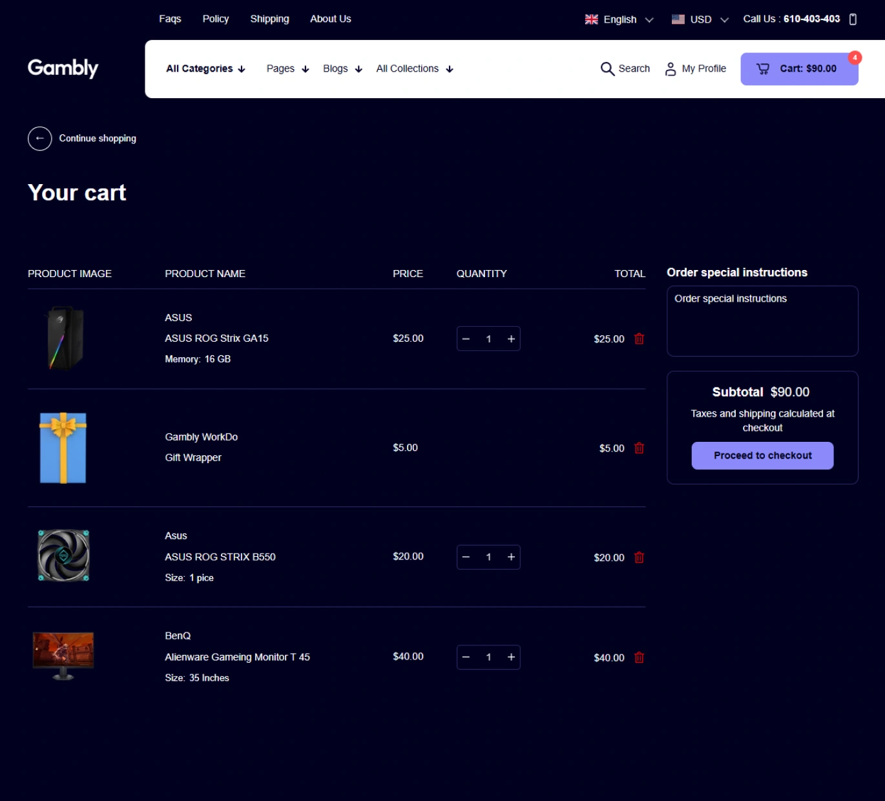Screen dimensions: 885x801
Task: Open ASUS ROG Strix GA15 product name
Action: [216, 338]
